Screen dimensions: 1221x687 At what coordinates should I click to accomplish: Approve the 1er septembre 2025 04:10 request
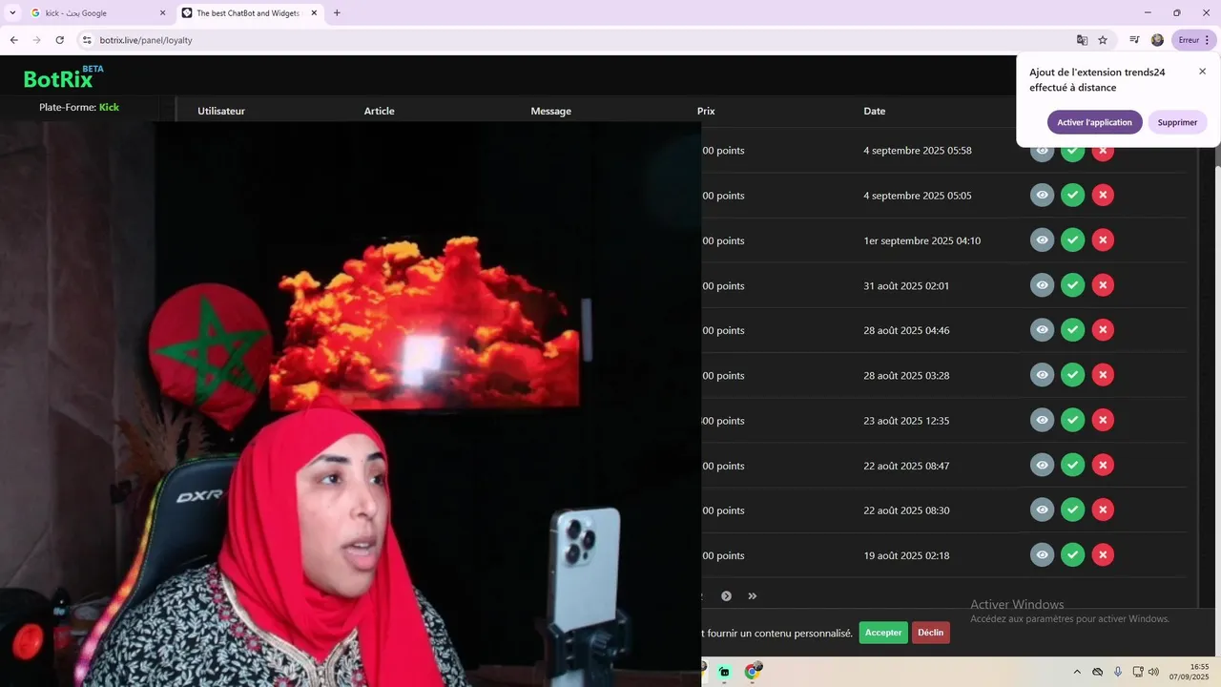click(1072, 239)
